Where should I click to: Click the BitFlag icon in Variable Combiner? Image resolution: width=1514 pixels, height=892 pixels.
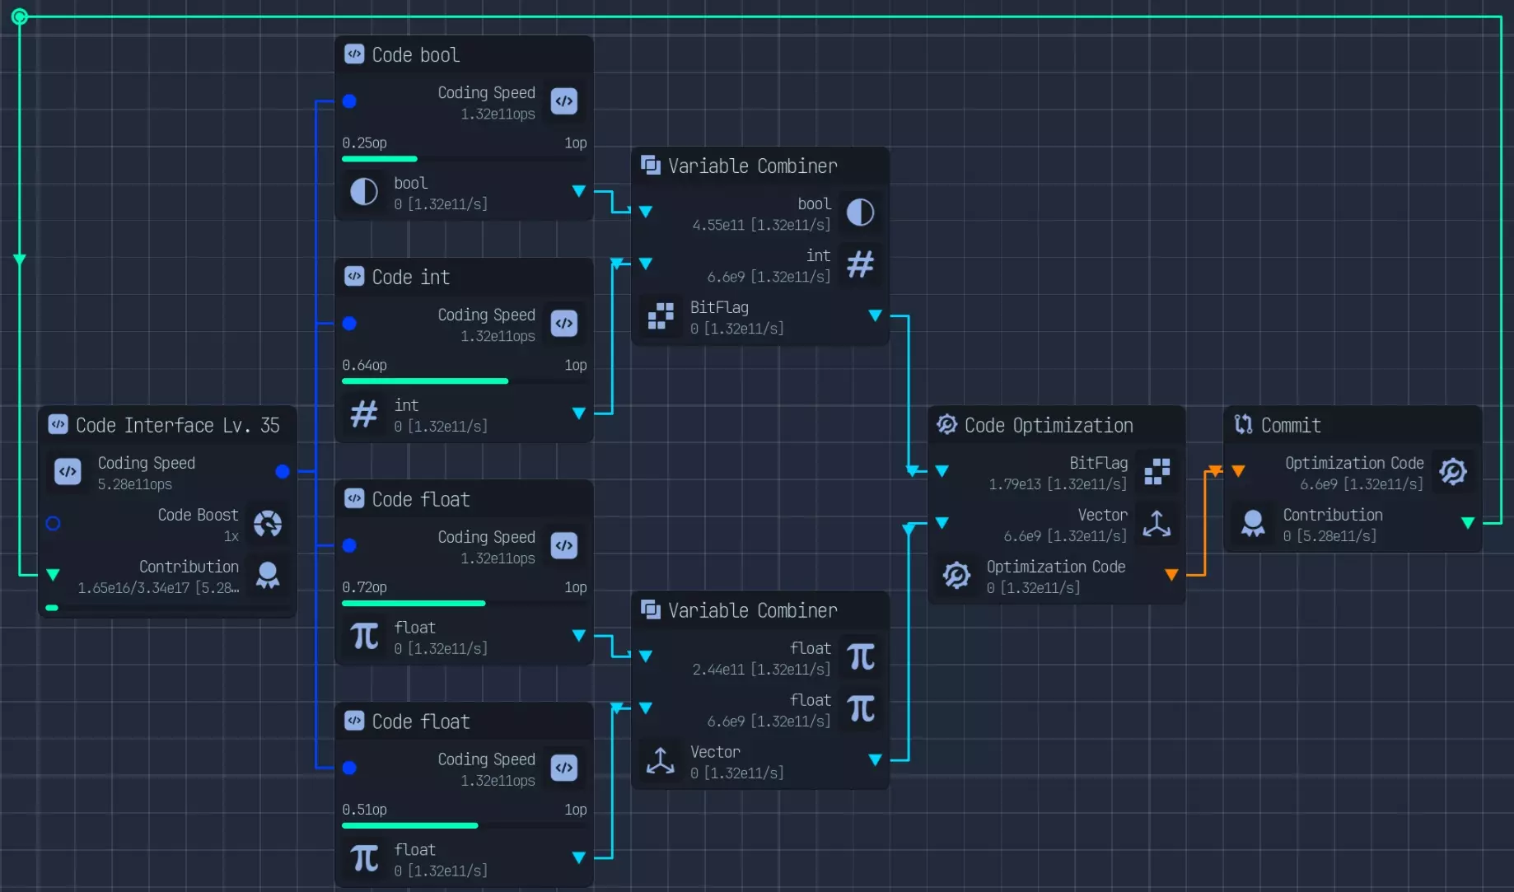coord(661,315)
